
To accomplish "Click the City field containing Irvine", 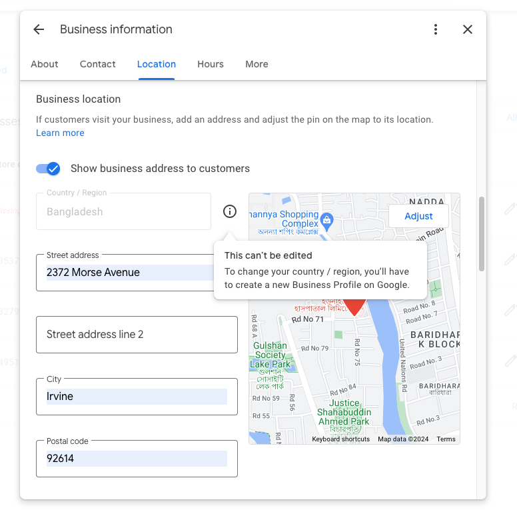I will (137, 397).
